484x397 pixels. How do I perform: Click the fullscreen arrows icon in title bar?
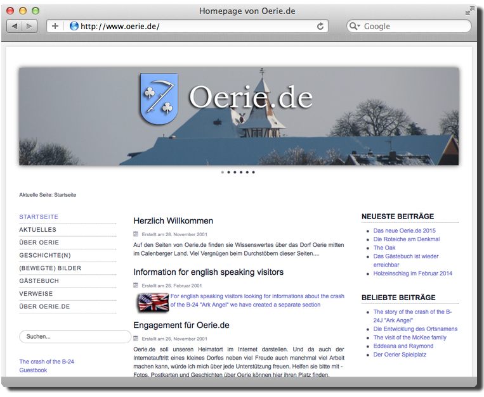tap(470, 11)
